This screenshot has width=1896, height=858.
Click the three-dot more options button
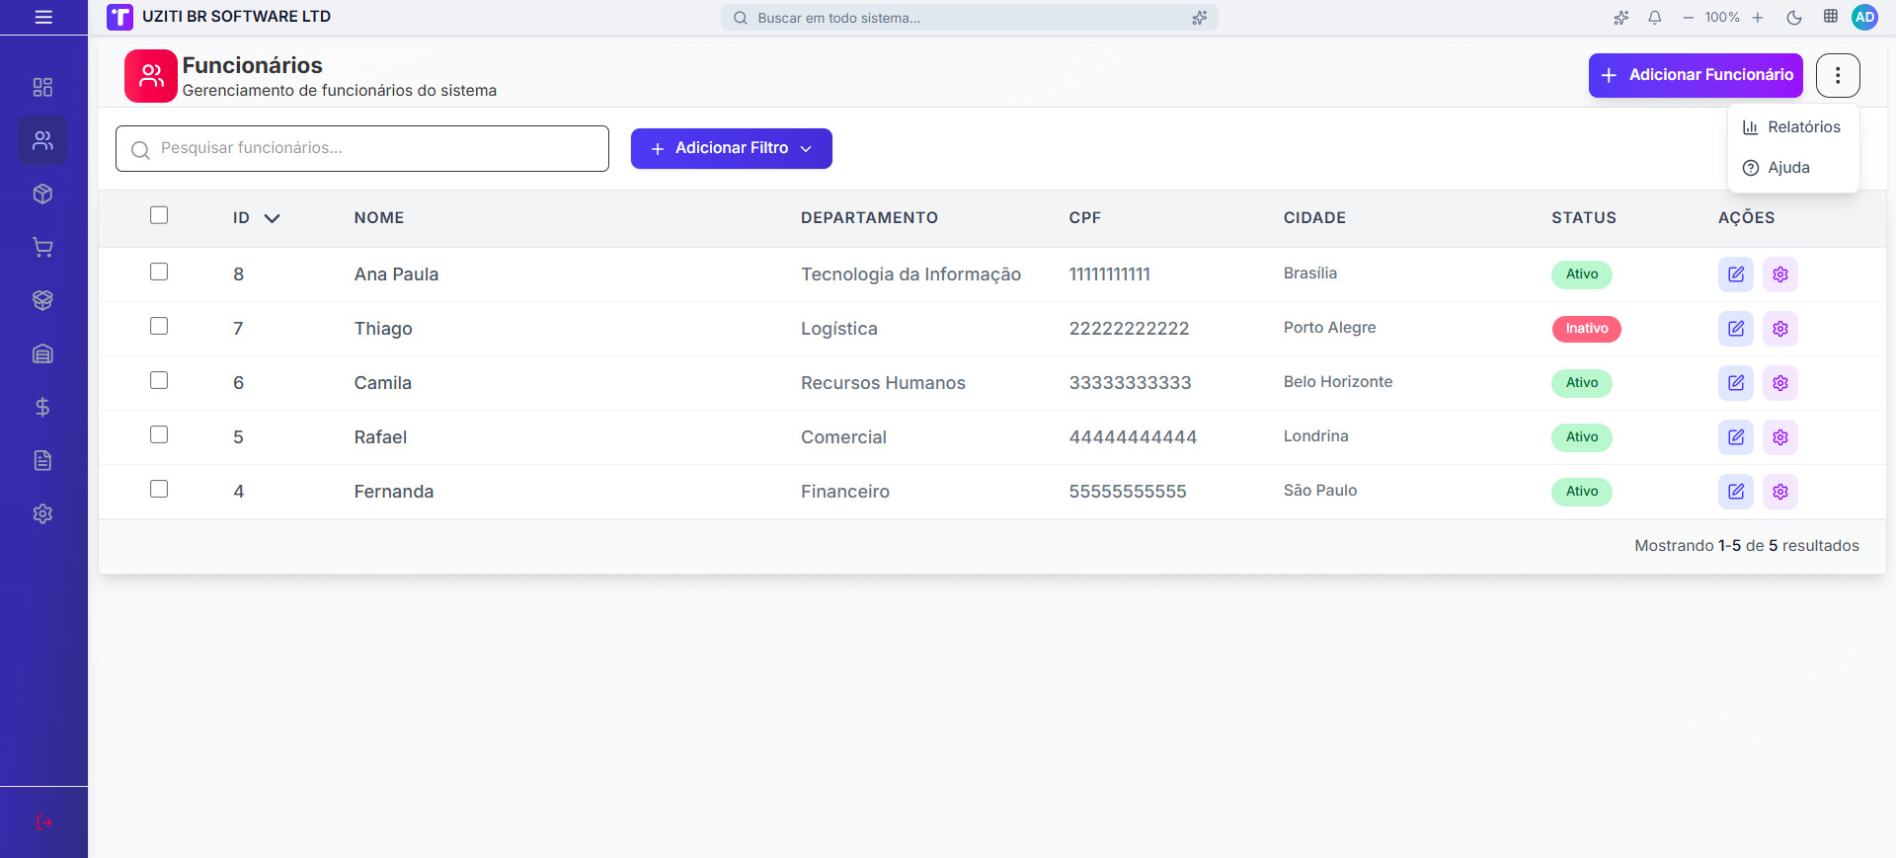[1837, 75]
